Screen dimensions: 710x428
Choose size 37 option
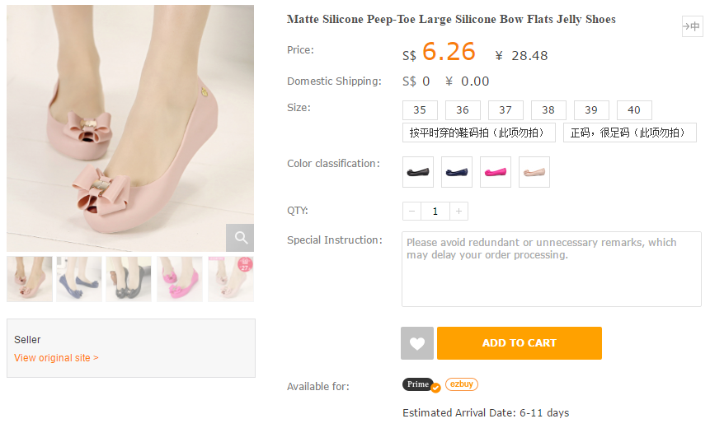tap(505, 110)
